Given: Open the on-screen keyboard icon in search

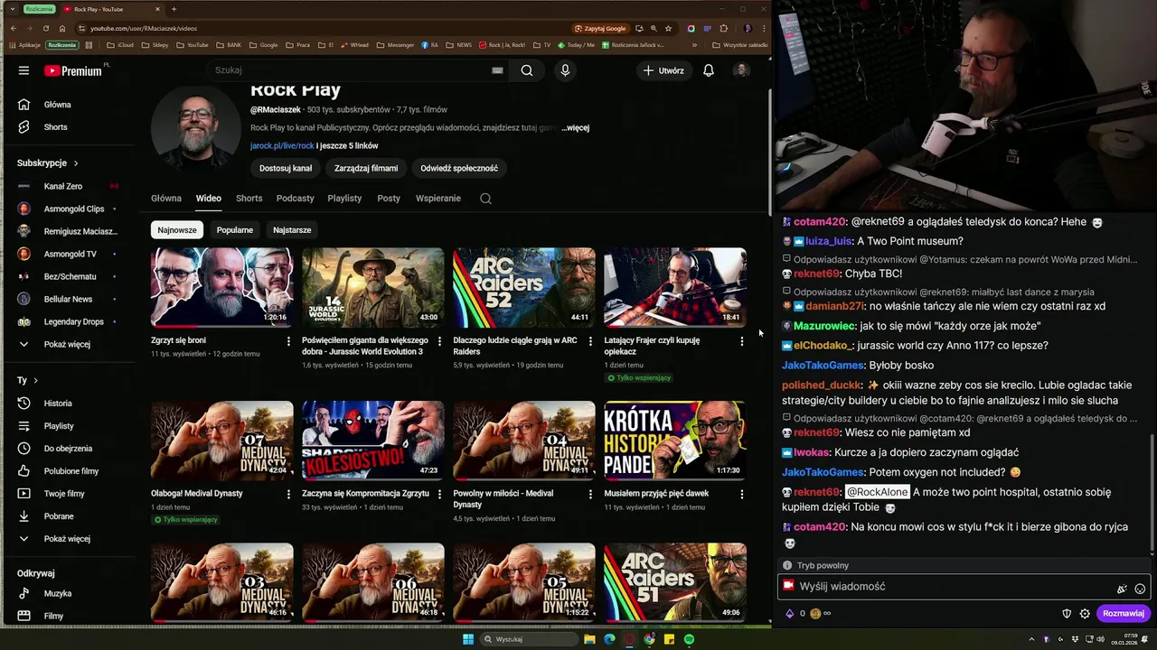Looking at the screenshot, I should click(497, 70).
